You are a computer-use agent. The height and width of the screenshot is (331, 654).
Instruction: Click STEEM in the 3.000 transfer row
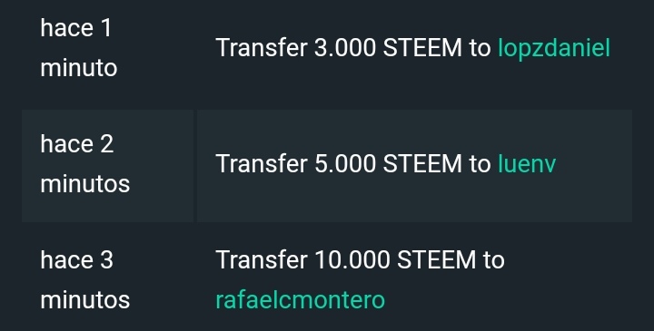[x=422, y=48]
